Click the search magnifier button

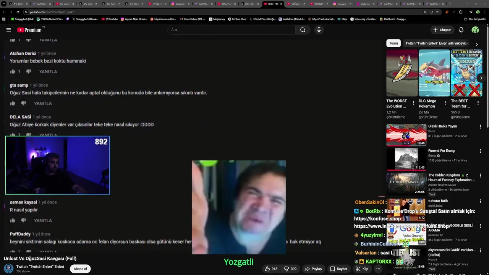tap(303, 30)
